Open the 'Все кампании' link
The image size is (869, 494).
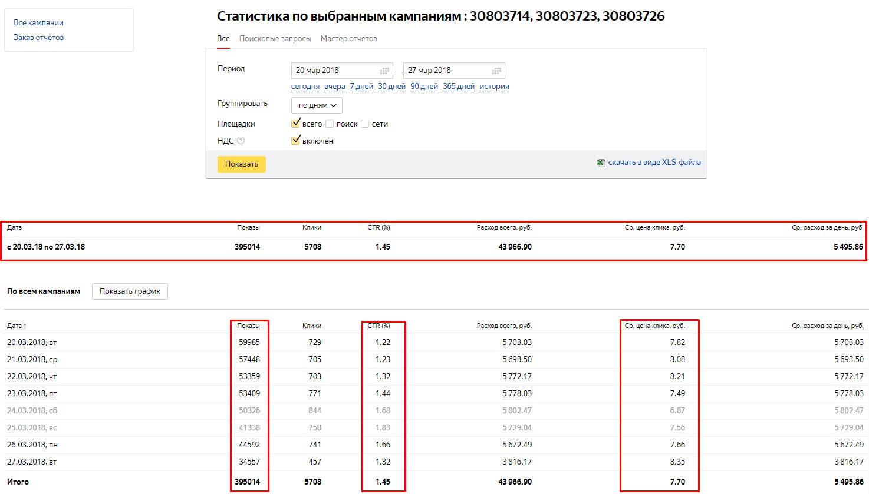tap(38, 23)
